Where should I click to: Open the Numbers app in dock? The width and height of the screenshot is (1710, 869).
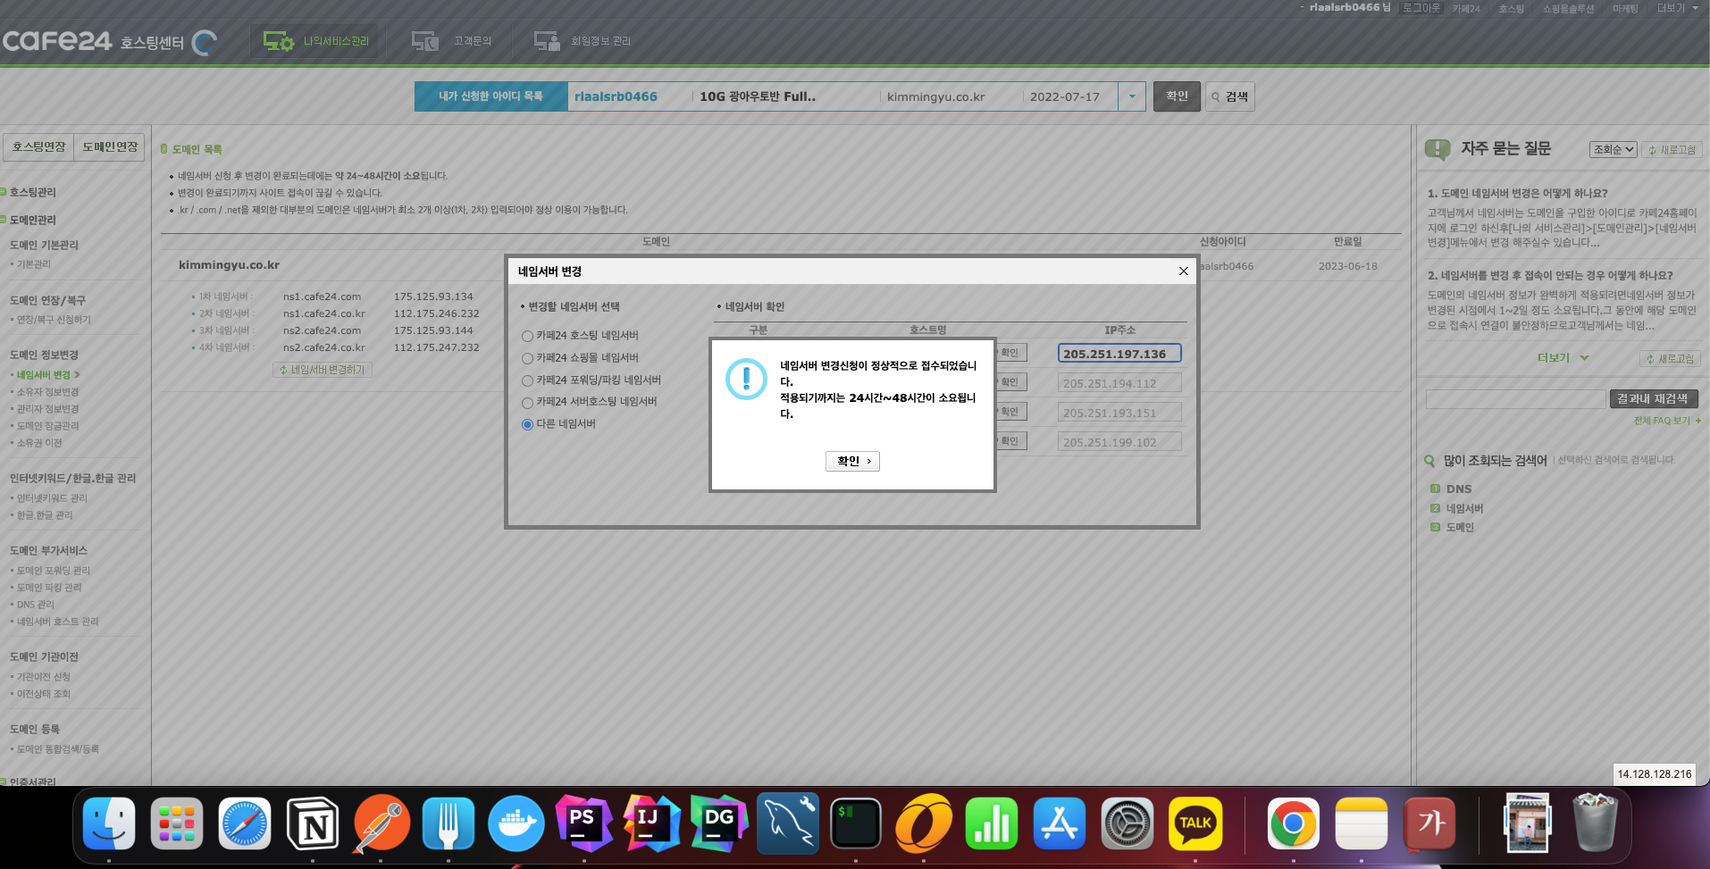pos(992,823)
